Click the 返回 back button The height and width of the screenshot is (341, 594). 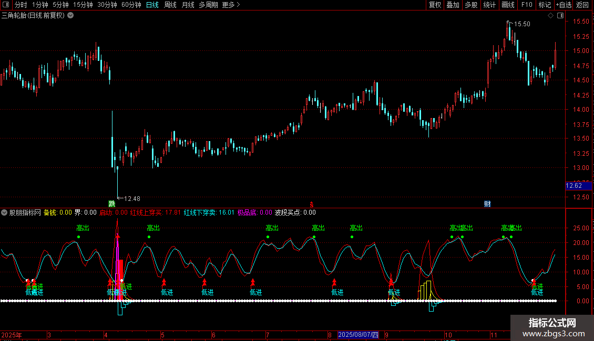(582, 5)
